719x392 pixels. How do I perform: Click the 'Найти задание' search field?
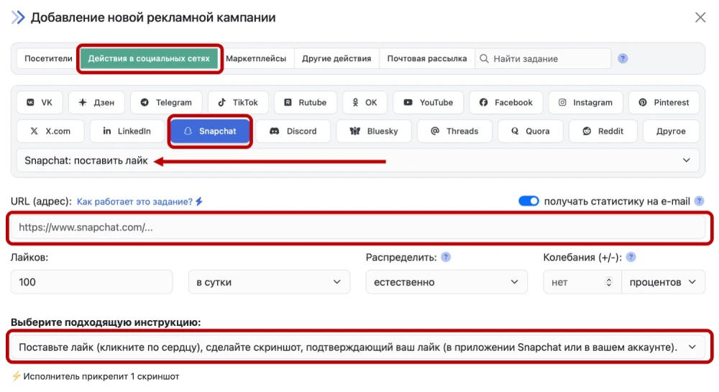pyautogui.click(x=546, y=59)
